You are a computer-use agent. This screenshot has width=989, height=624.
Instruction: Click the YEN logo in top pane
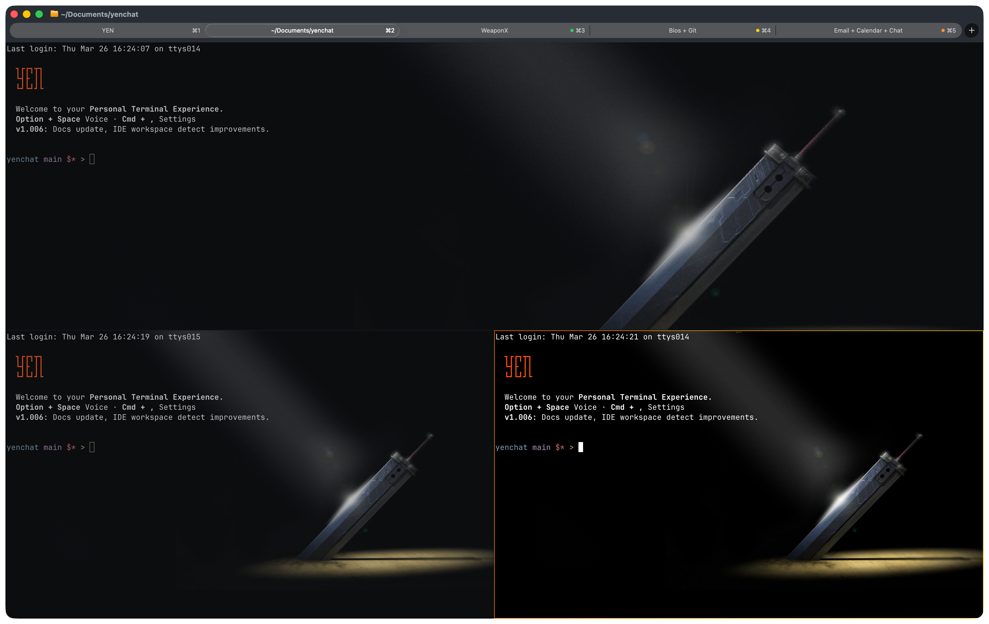tap(30, 78)
